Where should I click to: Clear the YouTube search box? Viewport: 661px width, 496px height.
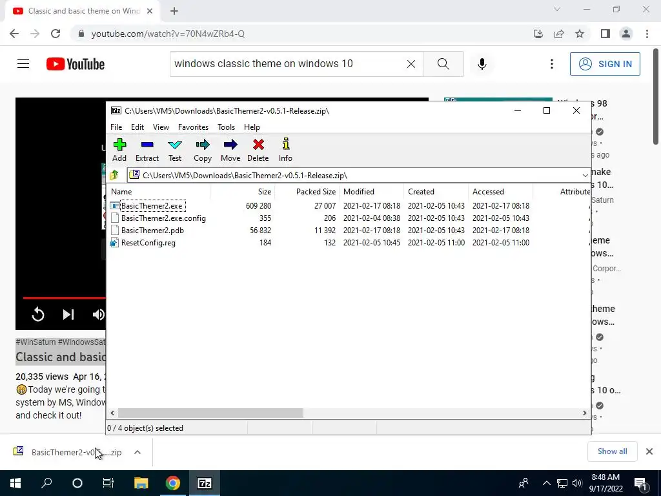[x=411, y=64]
